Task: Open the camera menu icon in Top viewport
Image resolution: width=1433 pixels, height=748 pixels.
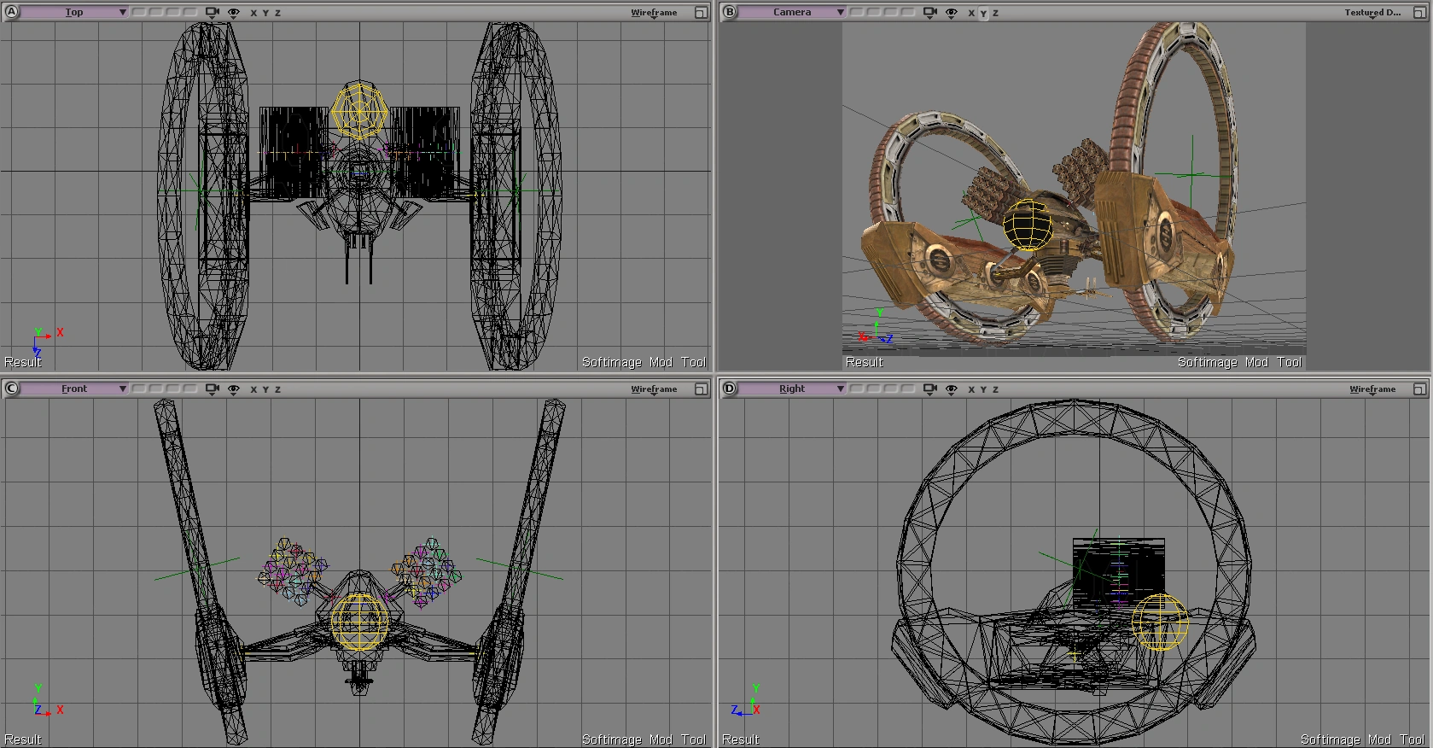Action: (x=213, y=13)
